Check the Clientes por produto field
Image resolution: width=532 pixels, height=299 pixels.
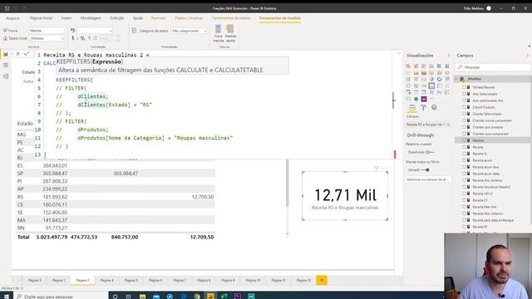point(464,127)
